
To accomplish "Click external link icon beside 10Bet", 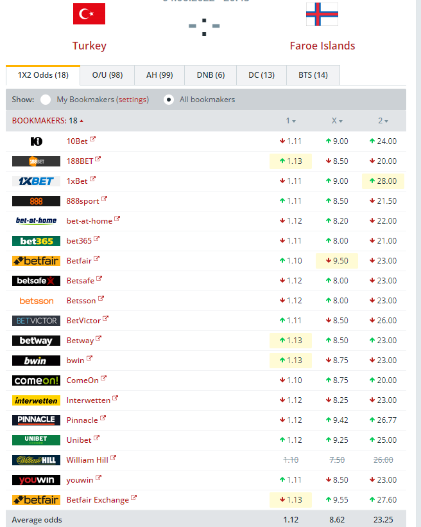I will pos(92,139).
